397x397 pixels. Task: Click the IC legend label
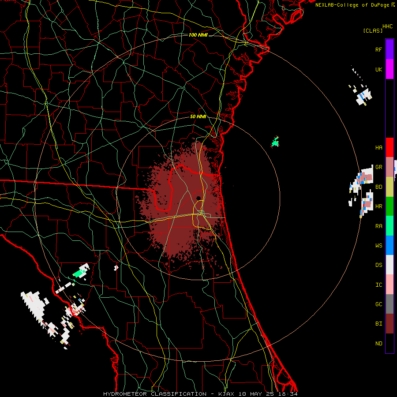[x=378, y=285]
